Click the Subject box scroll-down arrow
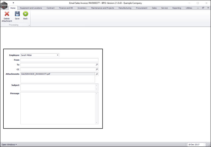Viewport: 211px width, 147px height. click(x=96, y=89)
